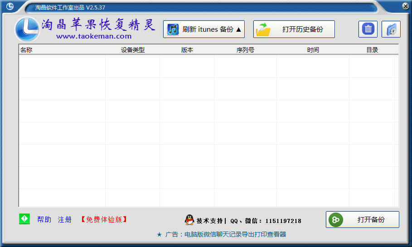Click the Finder-style face icon button

(x=391, y=29)
